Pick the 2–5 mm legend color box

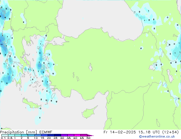tap(25, 135)
